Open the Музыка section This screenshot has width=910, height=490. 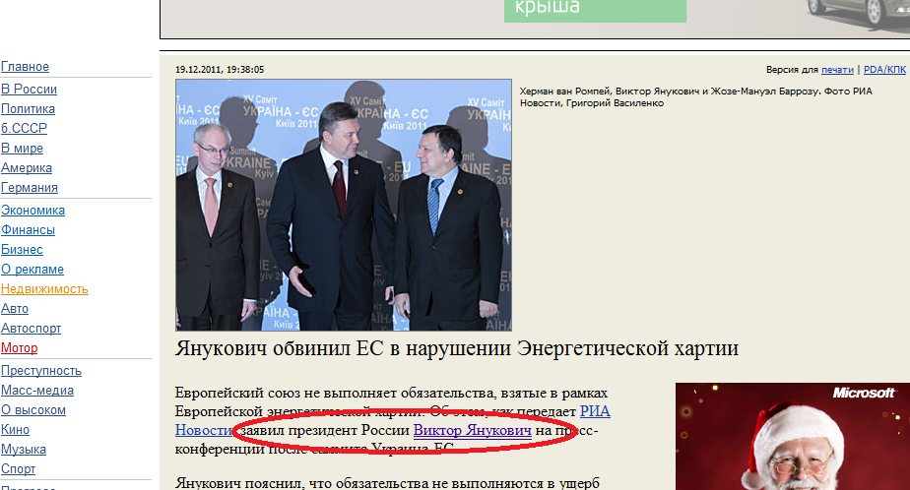tap(24, 450)
